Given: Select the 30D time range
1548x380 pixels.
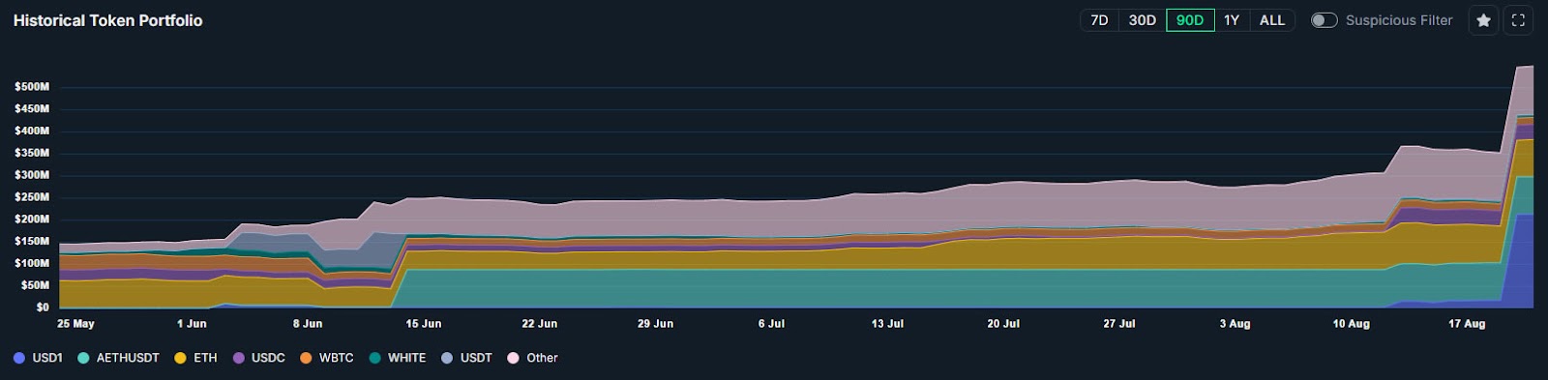Looking at the screenshot, I should (1142, 20).
